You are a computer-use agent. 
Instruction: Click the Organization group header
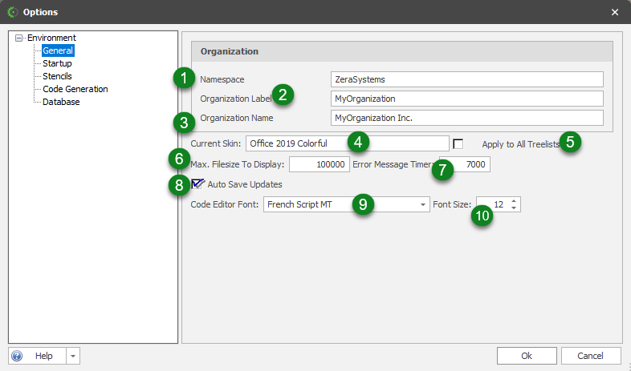pyautogui.click(x=402, y=51)
